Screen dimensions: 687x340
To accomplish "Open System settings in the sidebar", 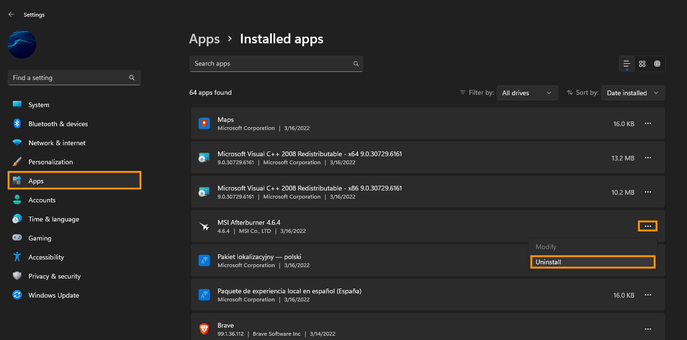I will point(74,105).
